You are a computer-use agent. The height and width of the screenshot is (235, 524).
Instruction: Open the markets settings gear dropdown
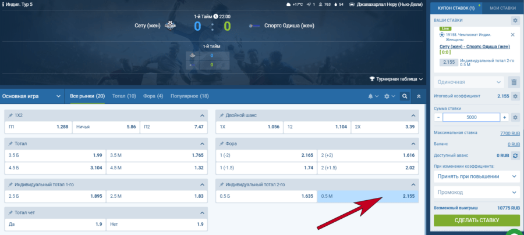click(x=390, y=96)
